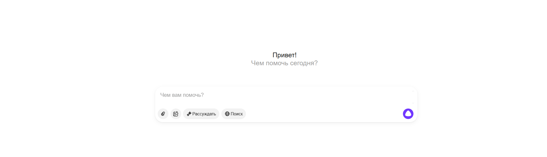
Task: Enable the Поиск web search mode
Action: tap(233, 114)
